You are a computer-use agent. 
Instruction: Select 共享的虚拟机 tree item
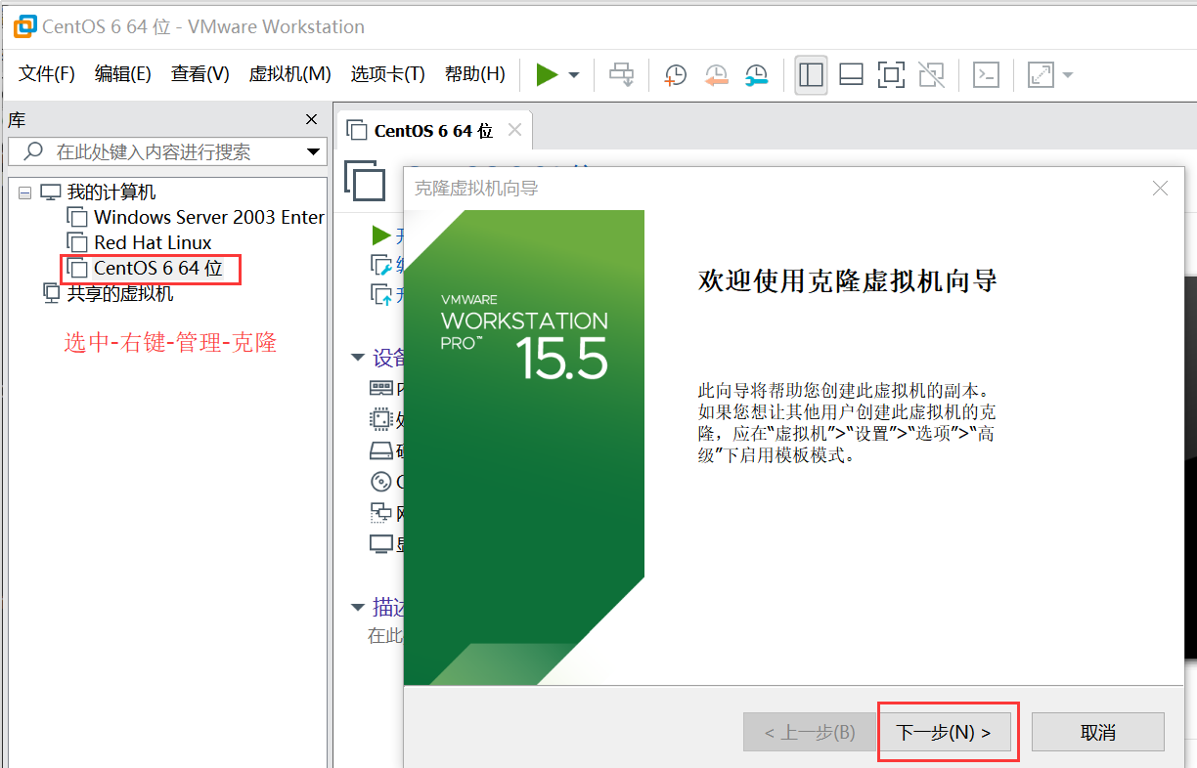(x=120, y=293)
